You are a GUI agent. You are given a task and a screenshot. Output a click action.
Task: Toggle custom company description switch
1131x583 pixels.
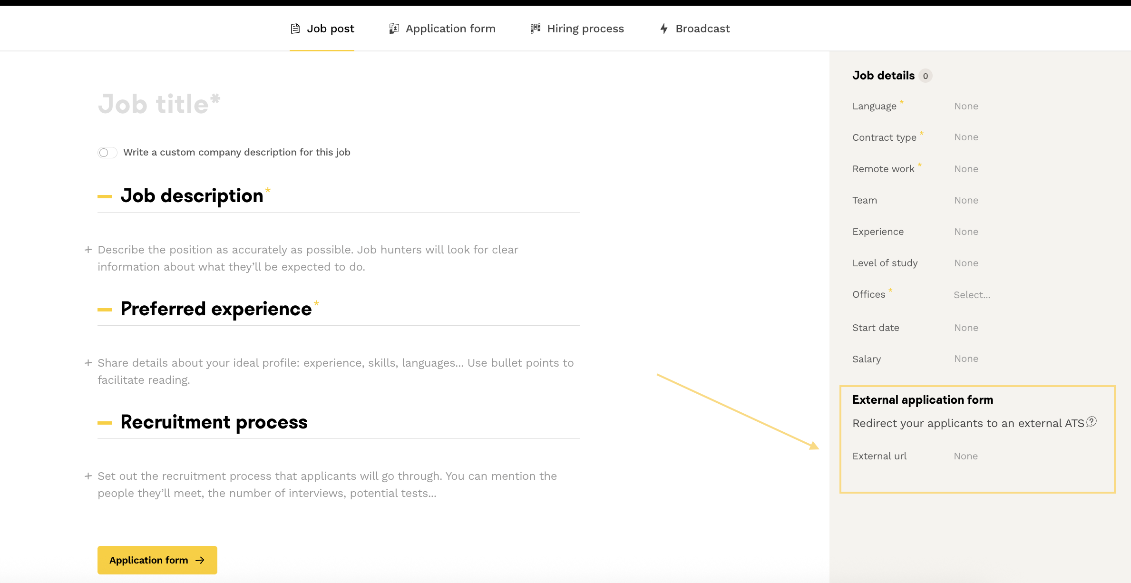107,153
